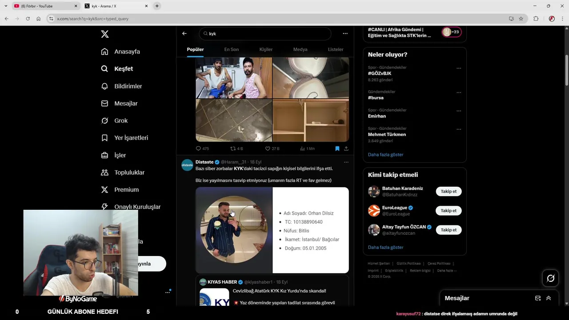The width and height of the screenshot is (569, 320).
Task: Switch to Kişiler tab
Action: [x=266, y=49]
